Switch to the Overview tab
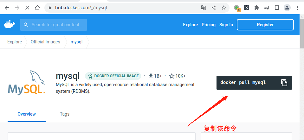The height and width of the screenshot is (140, 304). [27, 114]
